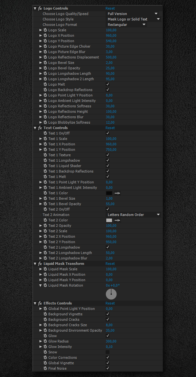Click Liquid Mask Rotation value 0x+0,0°

pyautogui.click(x=113, y=285)
